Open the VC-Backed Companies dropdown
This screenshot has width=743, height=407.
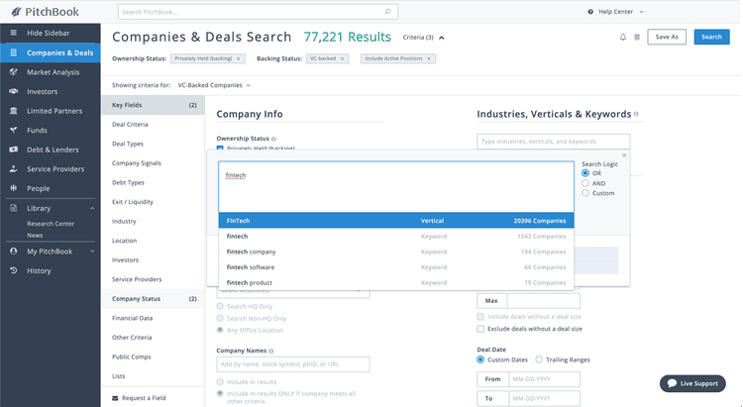(213, 85)
